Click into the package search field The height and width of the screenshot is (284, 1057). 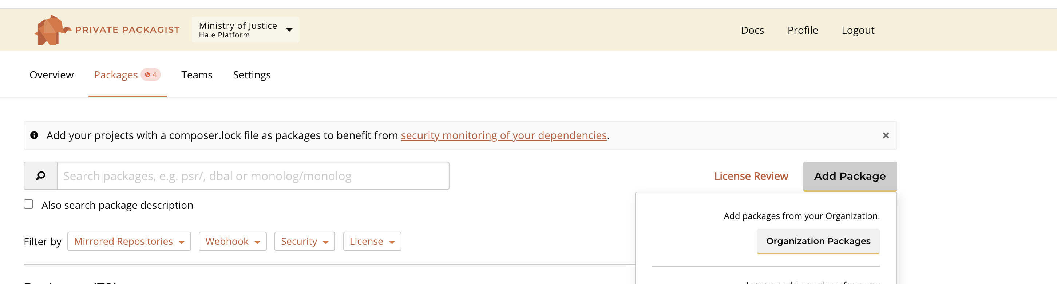253,176
